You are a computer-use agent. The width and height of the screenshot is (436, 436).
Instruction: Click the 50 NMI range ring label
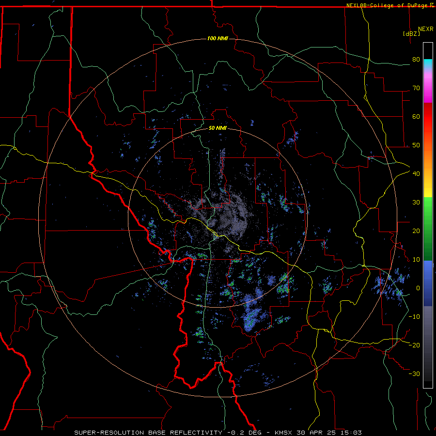218,128
